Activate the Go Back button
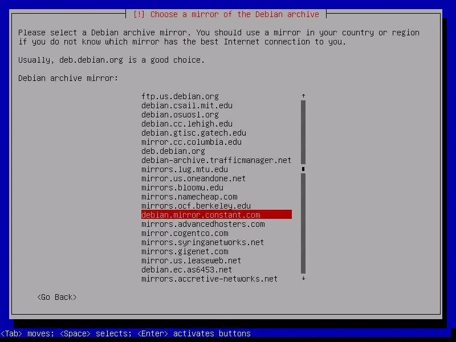The width and height of the screenshot is (456, 342). tap(57, 297)
